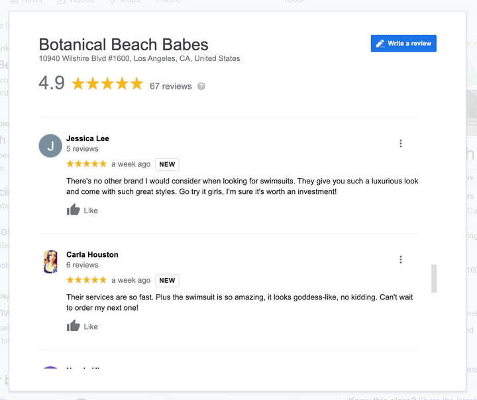The height and width of the screenshot is (400, 477).
Task: Click the Write a review button
Action: coord(403,44)
